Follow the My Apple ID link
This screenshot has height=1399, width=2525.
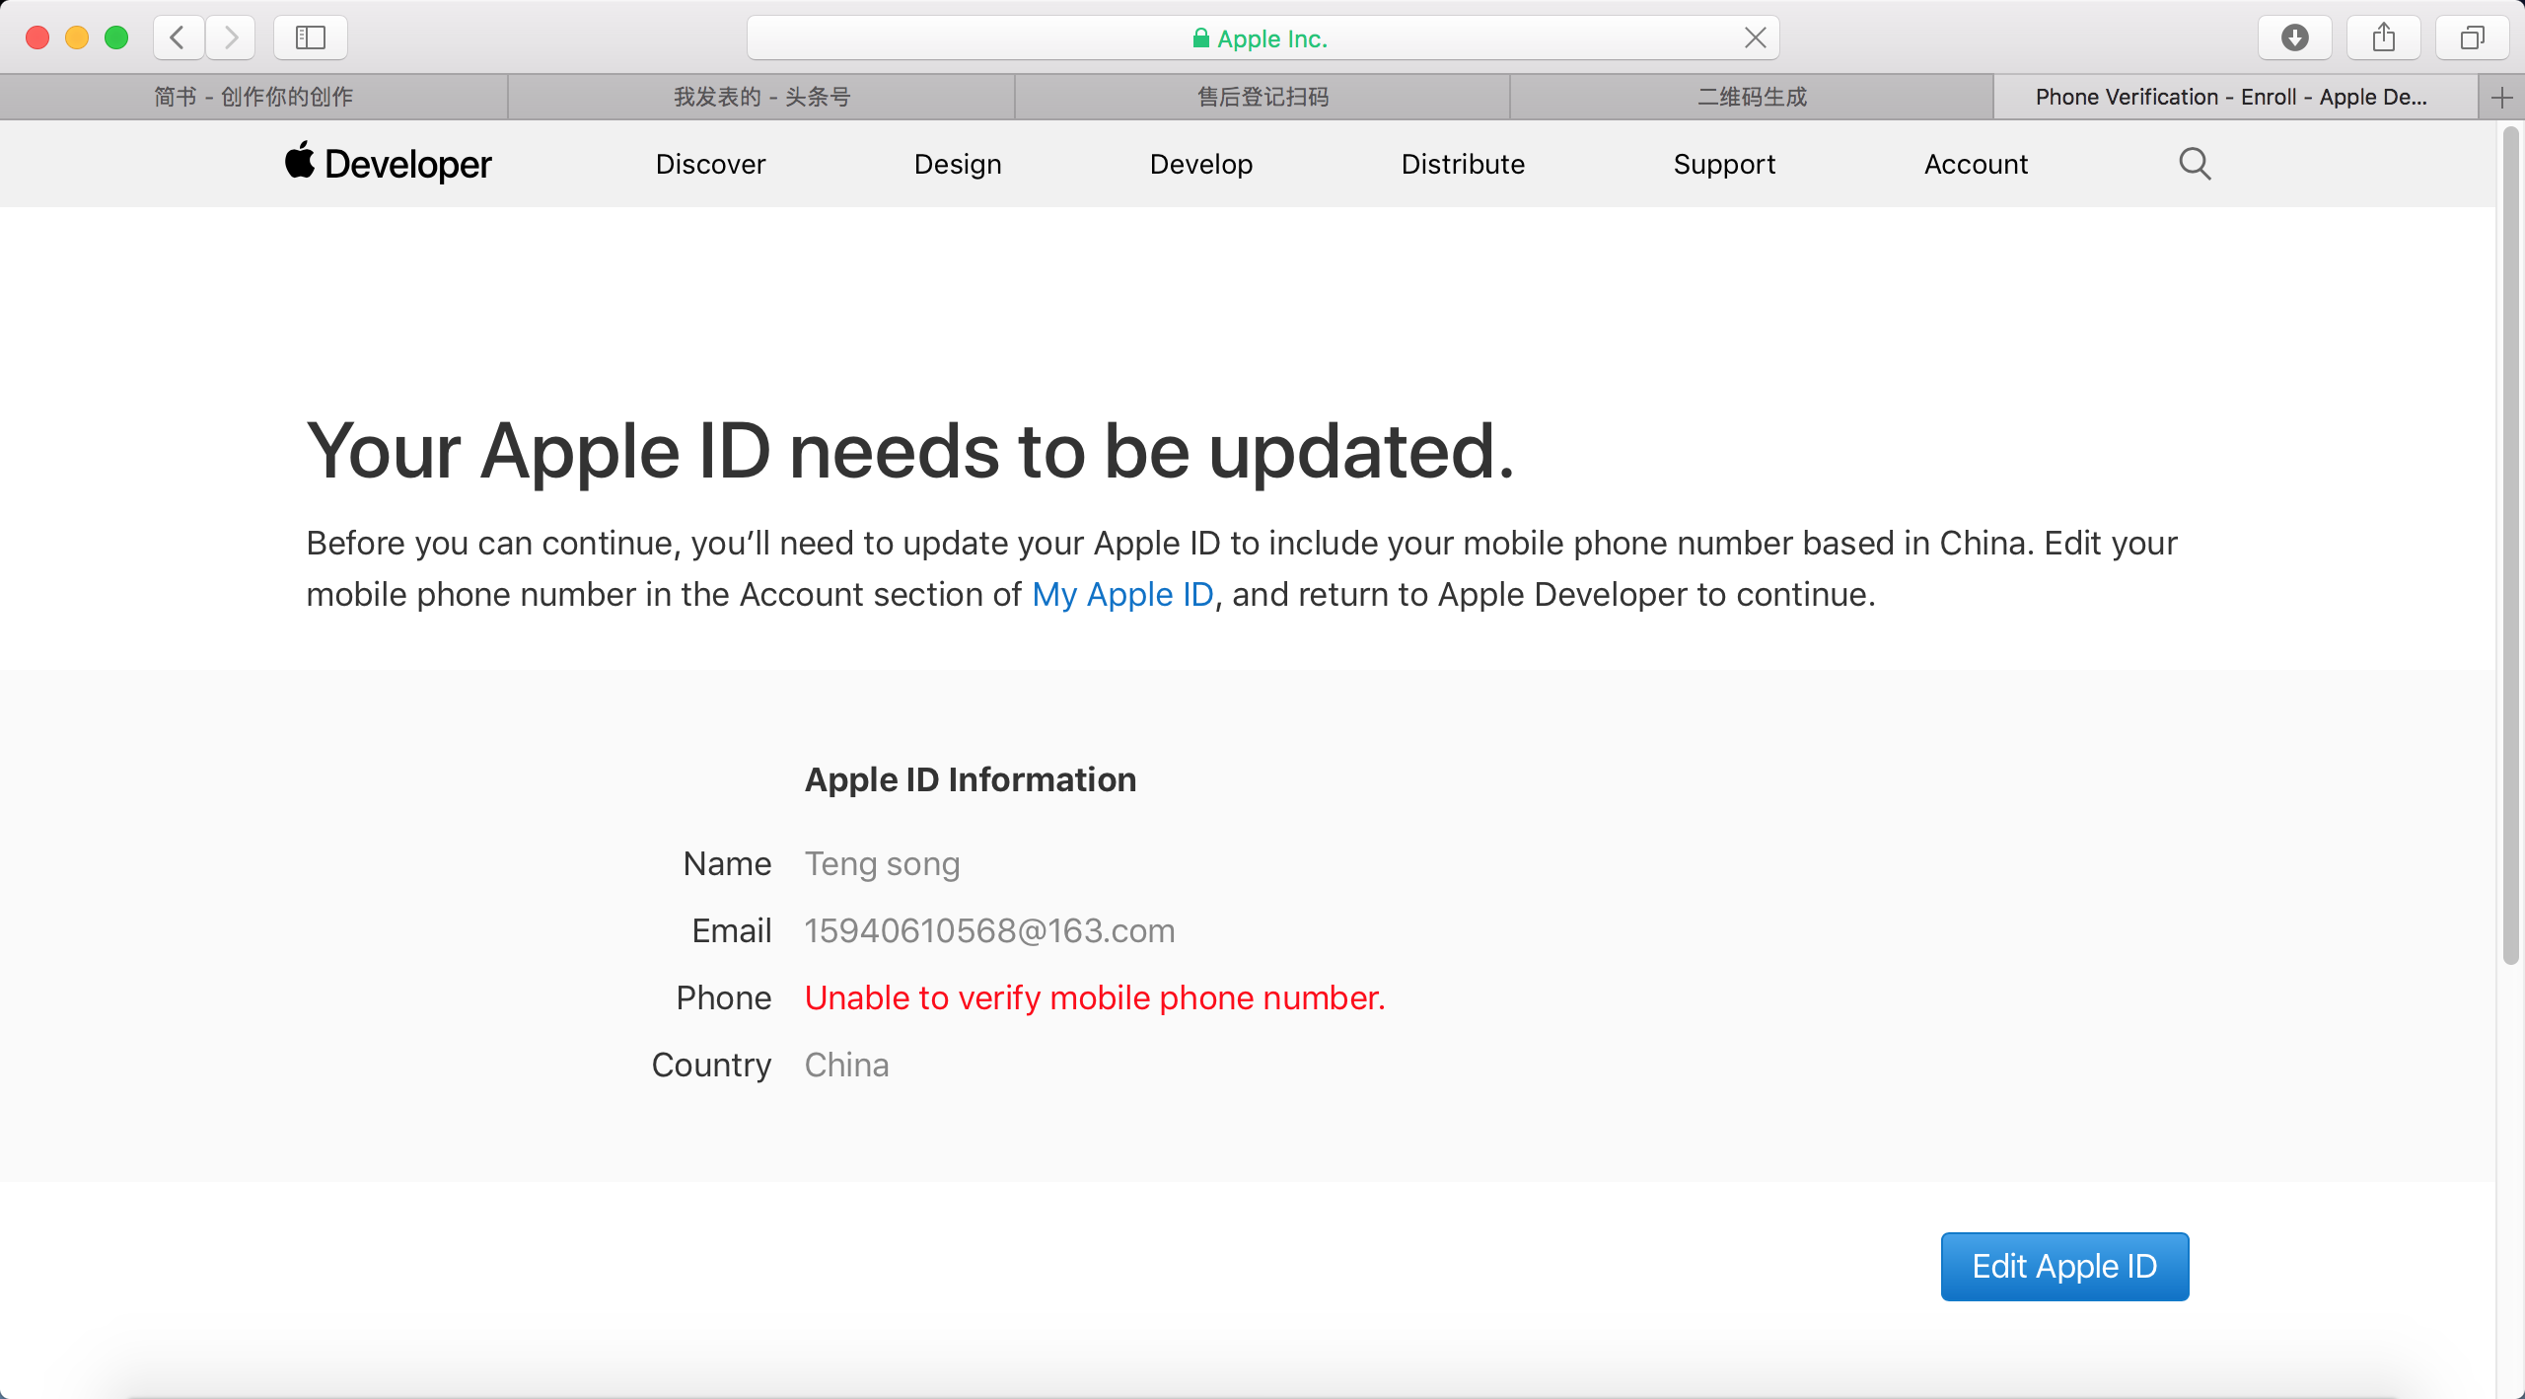pos(1122,594)
